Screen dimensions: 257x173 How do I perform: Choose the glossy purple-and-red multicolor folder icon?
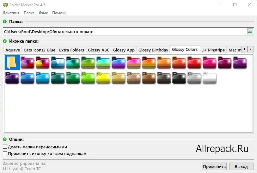pyautogui.click(x=28, y=63)
